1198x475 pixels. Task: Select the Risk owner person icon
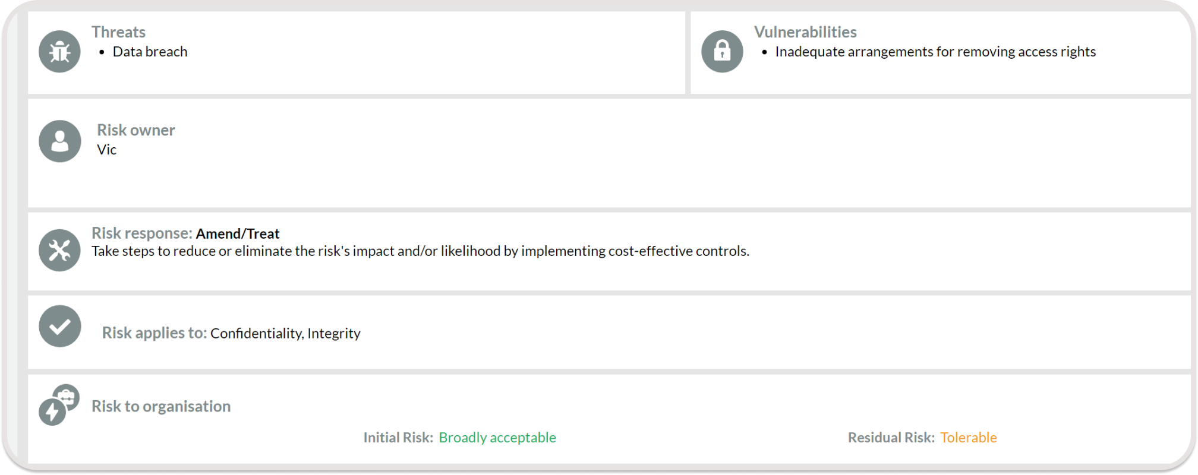point(59,141)
